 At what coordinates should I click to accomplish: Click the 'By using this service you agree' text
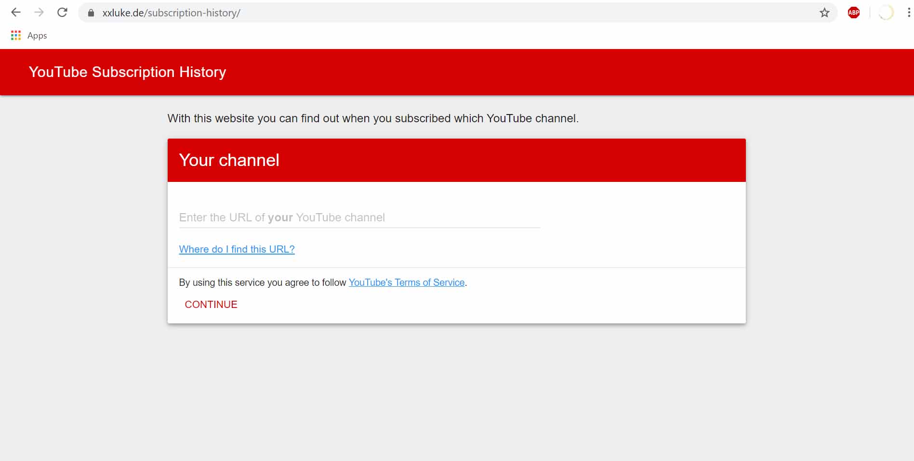(263, 282)
